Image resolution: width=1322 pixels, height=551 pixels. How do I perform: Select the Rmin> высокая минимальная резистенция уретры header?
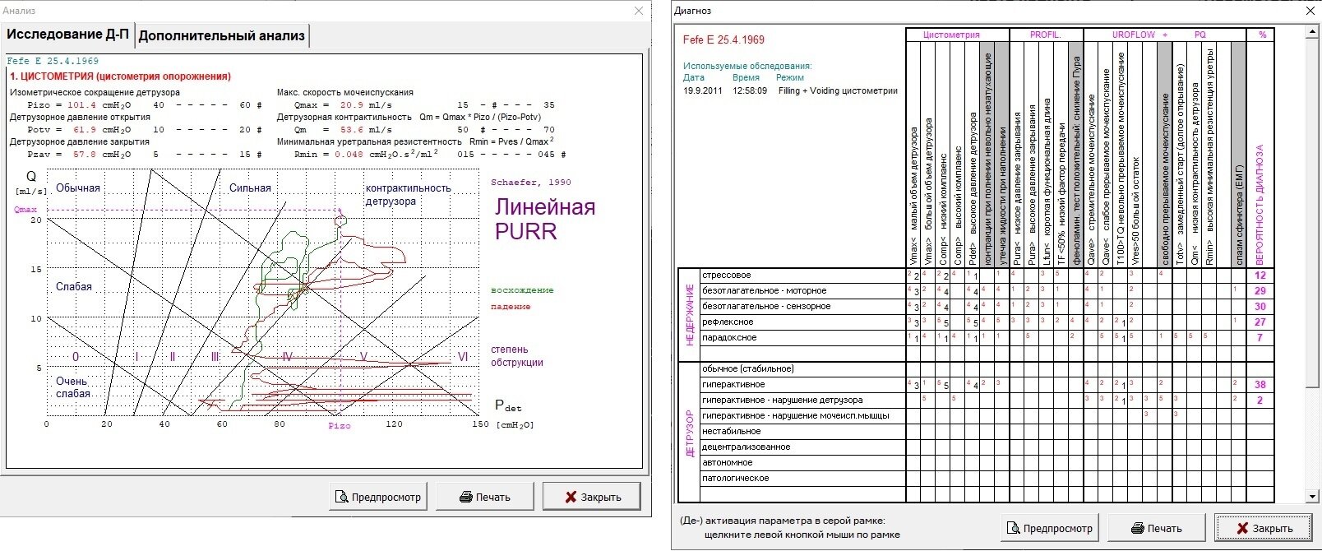tap(1209, 154)
